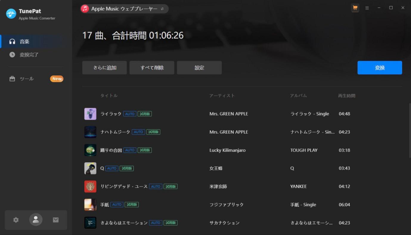411x235 pixels.
Task: Select song title 踊りの合図
Action: (111, 150)
